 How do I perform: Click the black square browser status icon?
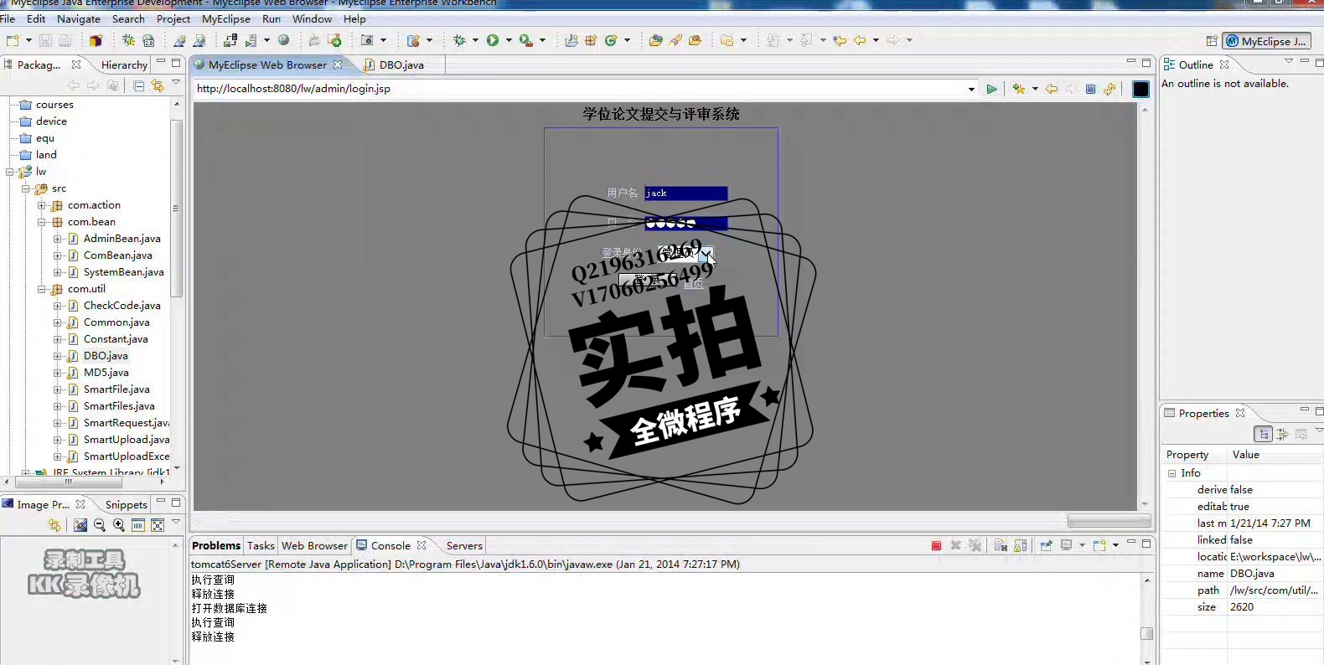[1140, 89]
